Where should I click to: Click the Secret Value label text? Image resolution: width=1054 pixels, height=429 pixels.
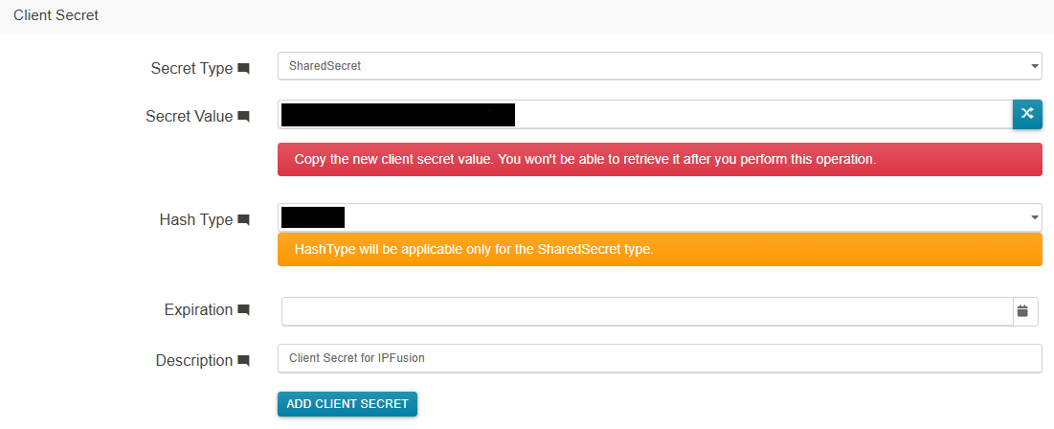(189, 117)
